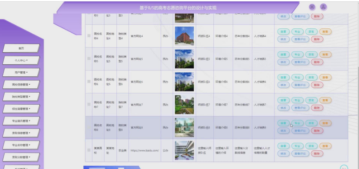Open 查看评论 for 高校名称8
This screenshot has width=359, height=169.
click(x=300, y=131)
